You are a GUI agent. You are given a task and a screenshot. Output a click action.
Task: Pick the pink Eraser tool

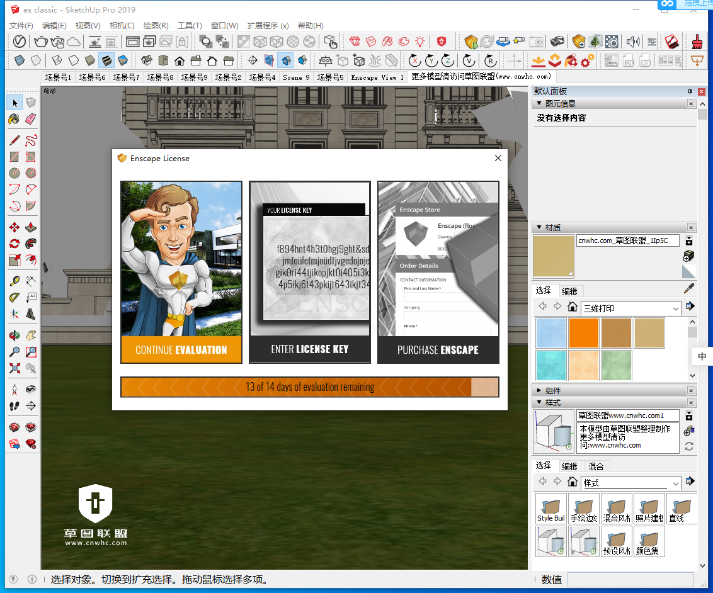(30, 119)
